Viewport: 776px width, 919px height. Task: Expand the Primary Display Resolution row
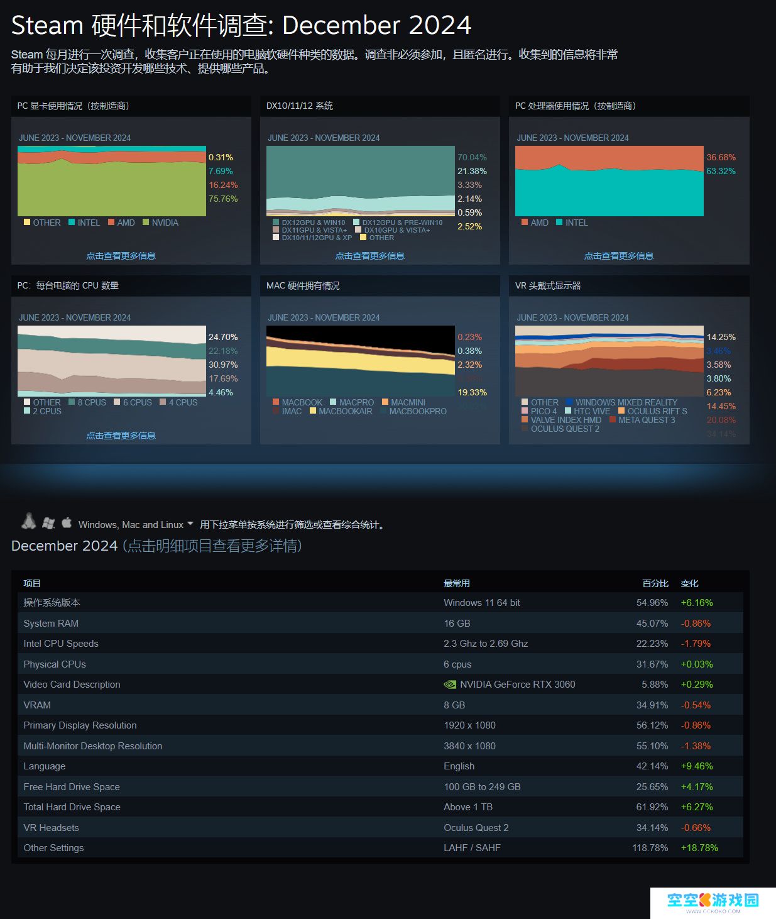(380, 725)
